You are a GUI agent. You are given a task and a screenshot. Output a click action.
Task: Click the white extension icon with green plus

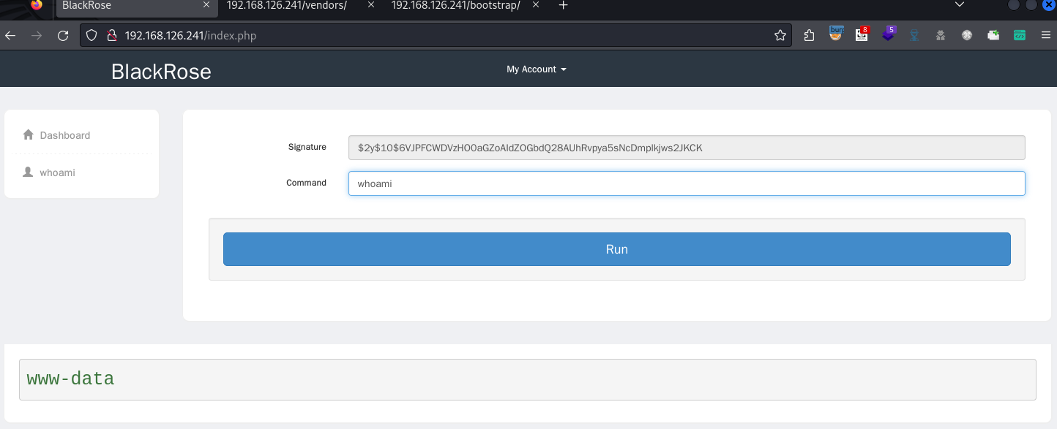[x=993, y=35]
